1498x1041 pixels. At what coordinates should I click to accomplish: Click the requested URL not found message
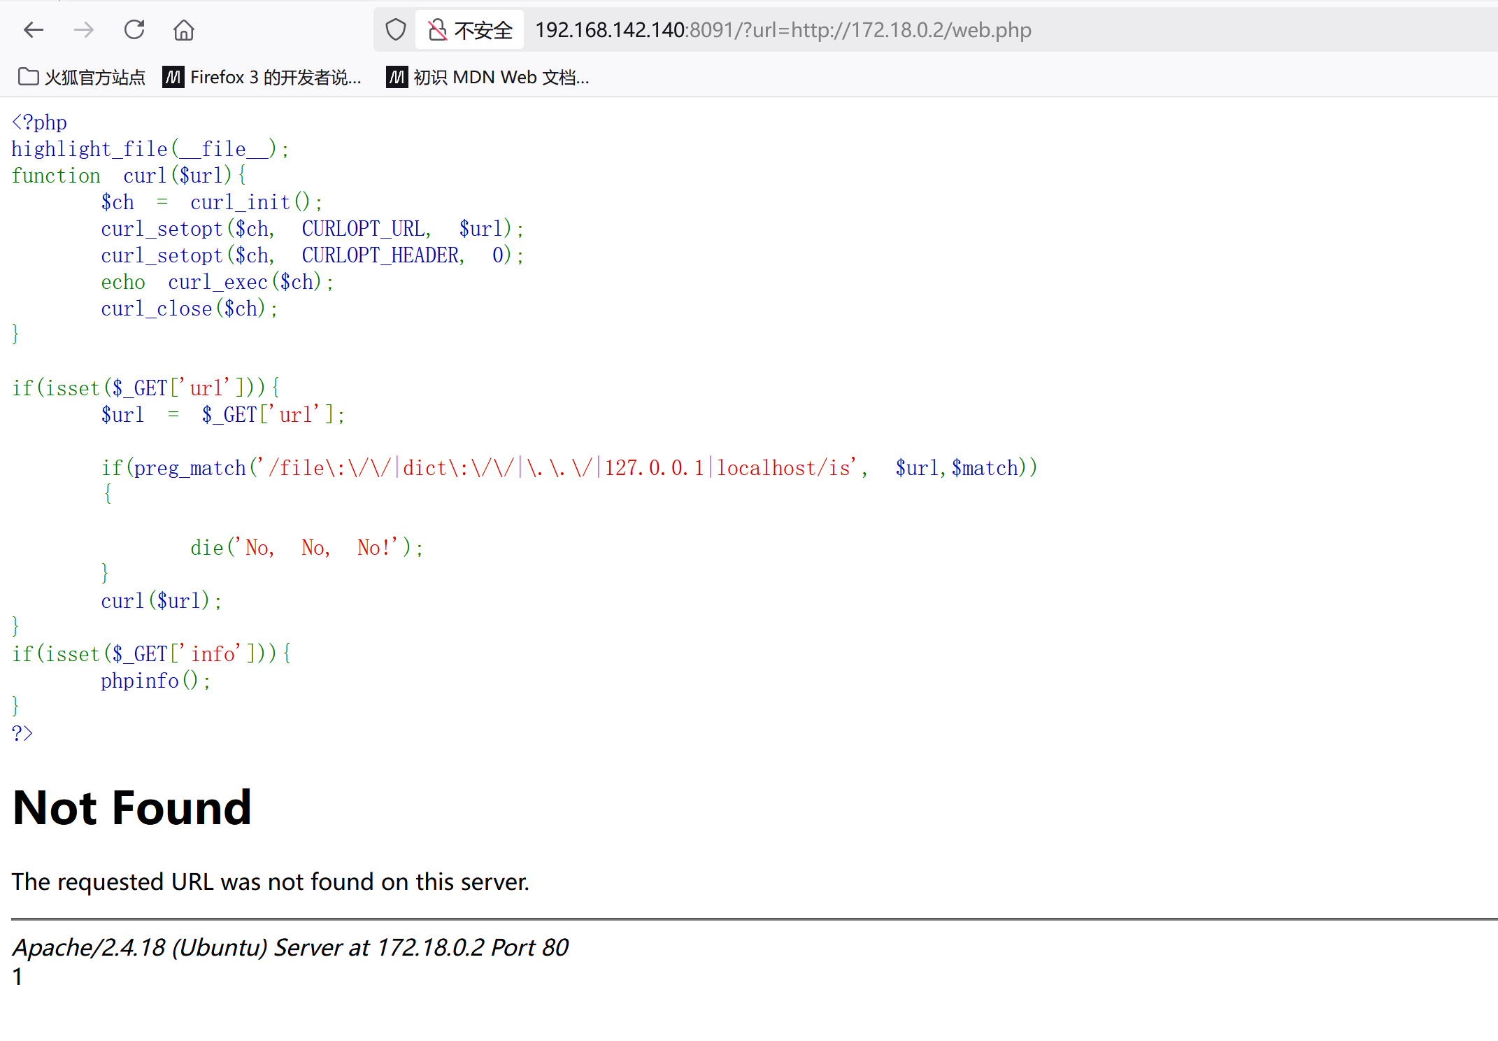(270, 881)
